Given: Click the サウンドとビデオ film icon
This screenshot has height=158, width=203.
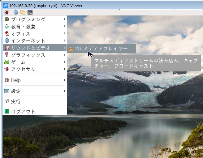Looking at the screenshot, I should [7, 48].
